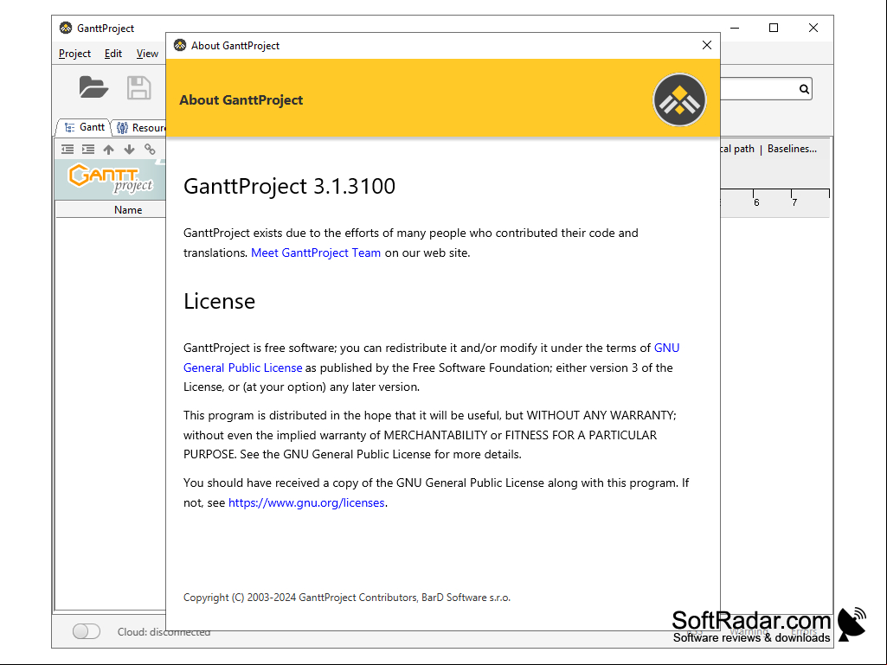Open the Project menu
This screenshot has width=887, height=665.
74,53
